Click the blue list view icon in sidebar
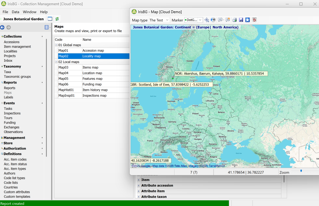Screen dimensions: 319x206 46,27
